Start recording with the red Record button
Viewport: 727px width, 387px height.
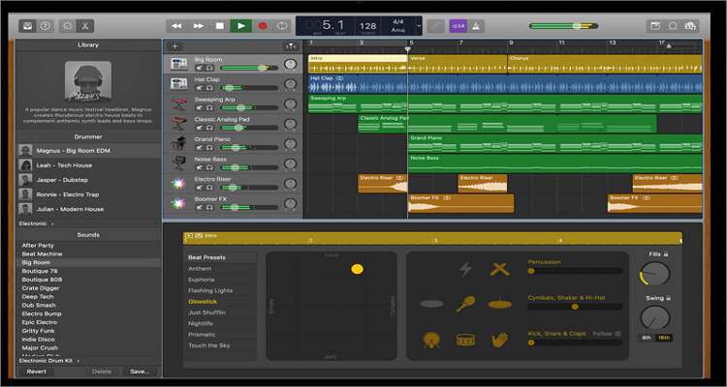click(x=263, y=26)
